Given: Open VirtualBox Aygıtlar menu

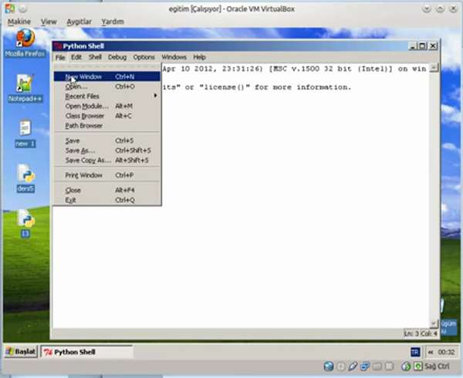Looking at the screenshot, I should (x=79, y=22).
